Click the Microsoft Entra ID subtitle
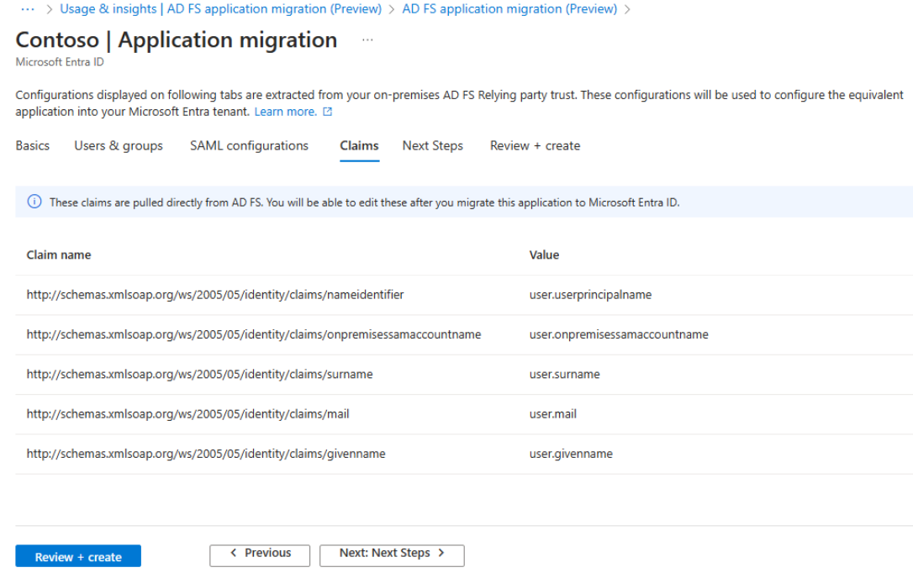 (60, 61)
